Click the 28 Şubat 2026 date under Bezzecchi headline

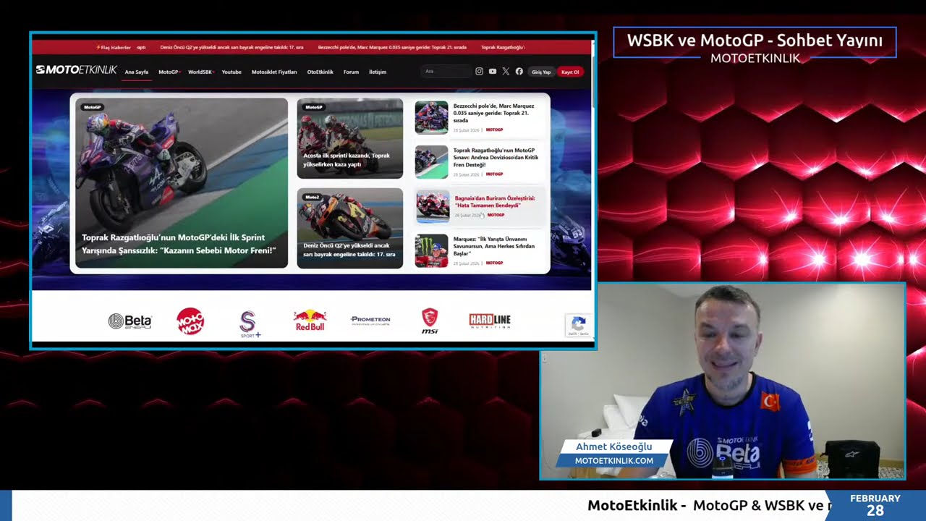coord(467,130)
